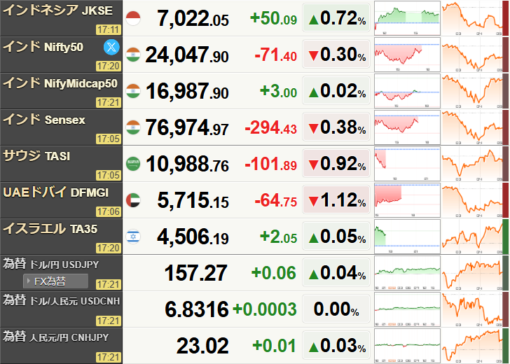Click DFMGI percent change ▼1.12%
The width and height of the screenshot is (510, 364).
click(336, 200)
